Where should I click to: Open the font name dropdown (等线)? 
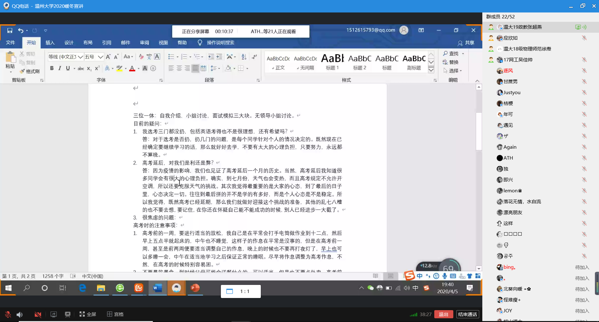point(80,57)
